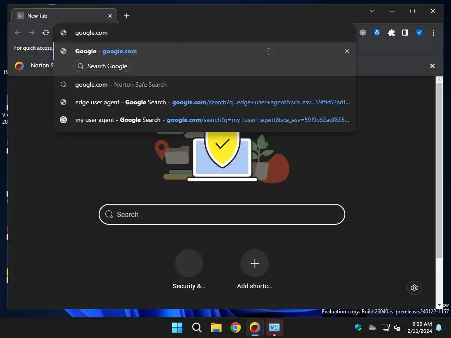Click the vertical scrollbar thumb

pyautogui.click(x=439, y=169)
